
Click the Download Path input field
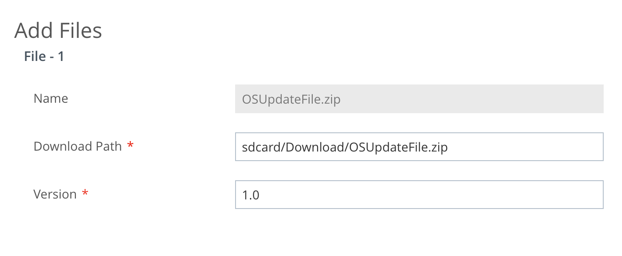(419, 147)
